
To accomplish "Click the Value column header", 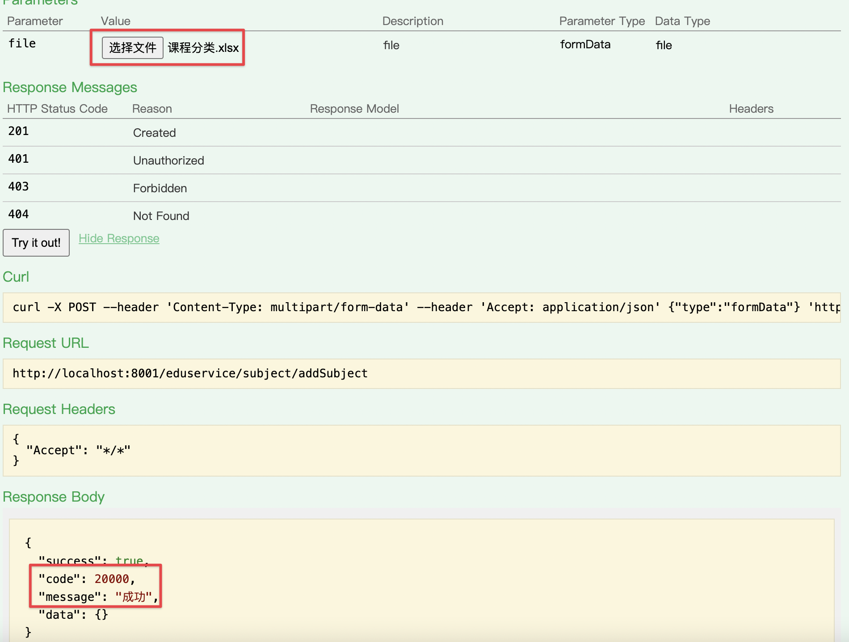I will point(116,21).
